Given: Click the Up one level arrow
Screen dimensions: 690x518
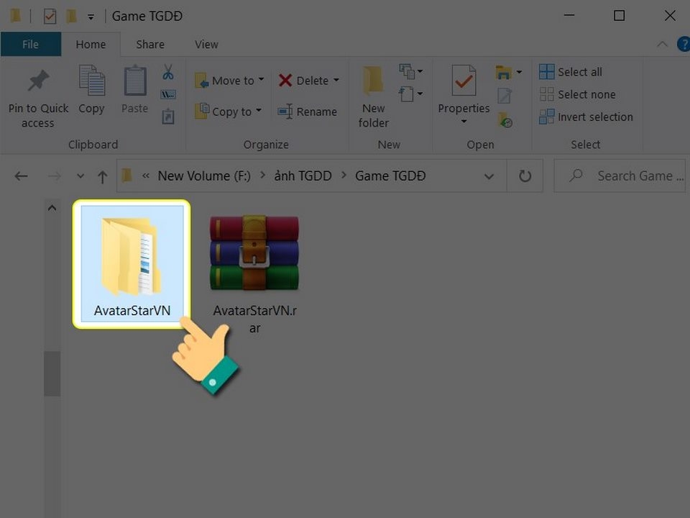Looking at the screenshot, I should click(102, 177).
